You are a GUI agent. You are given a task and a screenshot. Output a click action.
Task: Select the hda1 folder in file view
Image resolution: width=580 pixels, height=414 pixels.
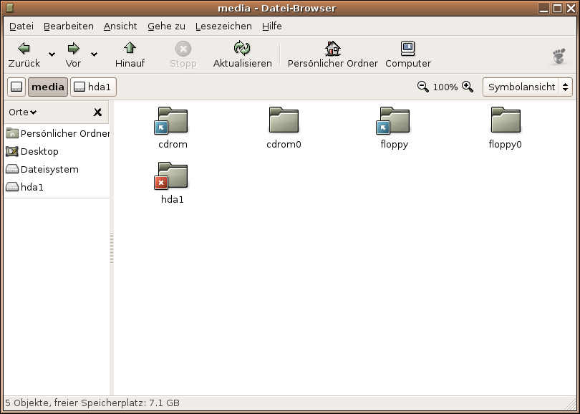click(173, 176)
